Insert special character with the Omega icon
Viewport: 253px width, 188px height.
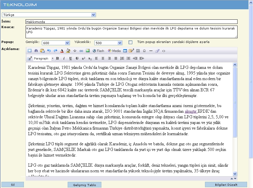[144, 51]
